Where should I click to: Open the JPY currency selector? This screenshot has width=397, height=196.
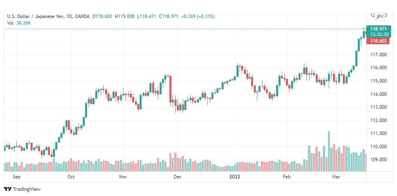[x=379, y=17]
